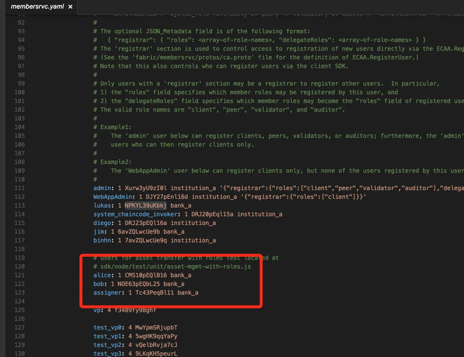Click line number 121 in gutter
Viewport: 464px width, 357px height.
coord(19,275)
